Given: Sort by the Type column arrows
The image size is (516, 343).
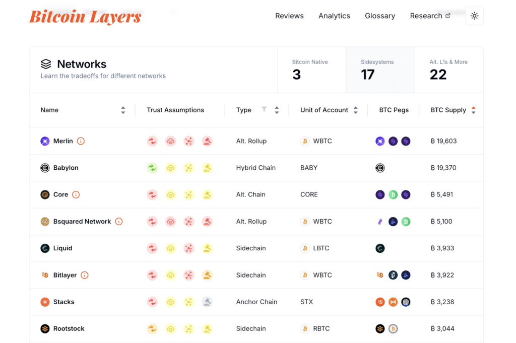Looking at the screenshot, I should coord(277,110).
